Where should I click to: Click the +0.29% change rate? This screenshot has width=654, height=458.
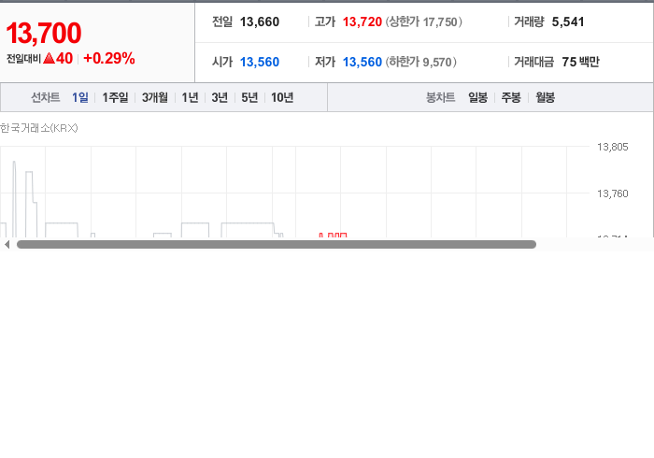point(109,58)
